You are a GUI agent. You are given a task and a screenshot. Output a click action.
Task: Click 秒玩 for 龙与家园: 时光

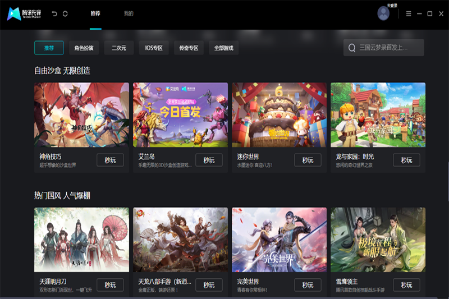click(406, 160)
